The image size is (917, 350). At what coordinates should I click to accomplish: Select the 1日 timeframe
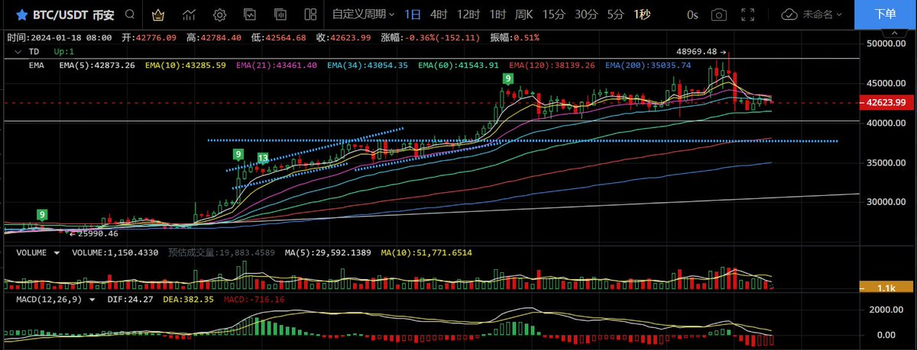(x=413, y=14)
